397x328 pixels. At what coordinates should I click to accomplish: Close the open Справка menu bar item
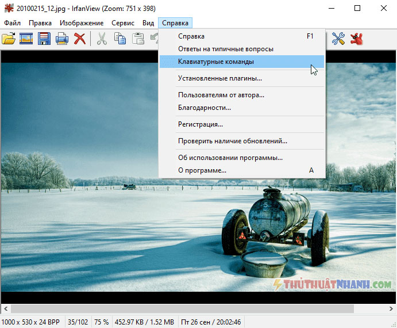(x=175, y=23)
